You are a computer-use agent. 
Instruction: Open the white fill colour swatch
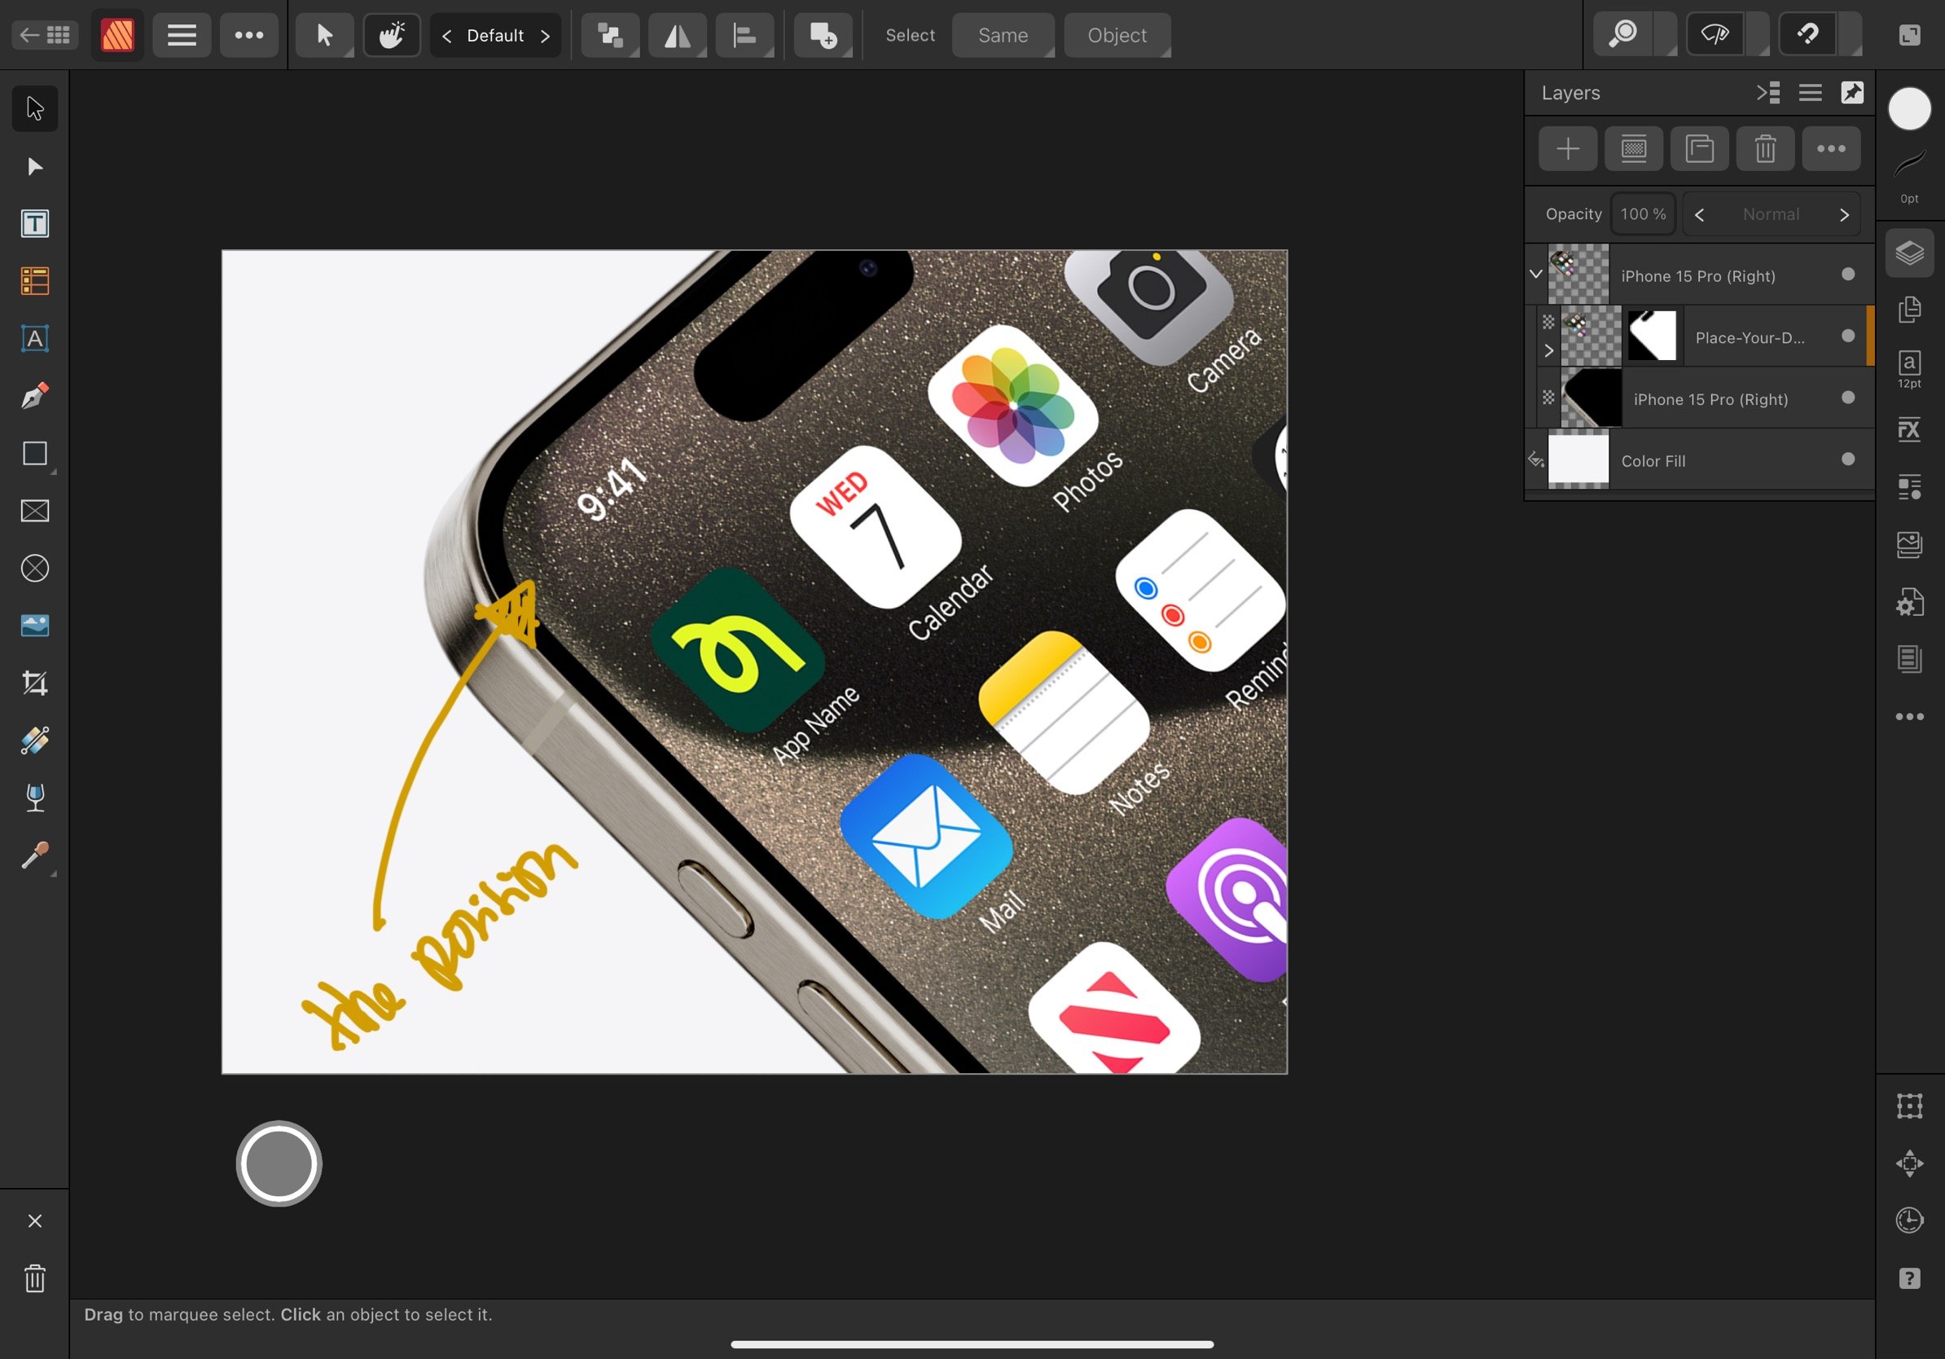pos(1909,108)
